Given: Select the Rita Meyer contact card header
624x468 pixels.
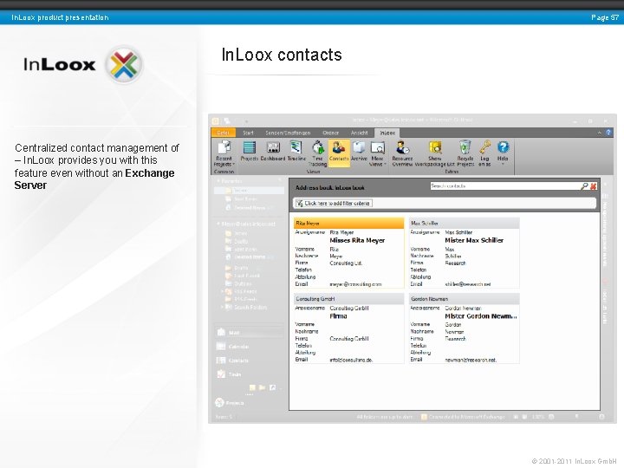Looking at the screenshot, I should pyautogui.click(x=349, y=224).
